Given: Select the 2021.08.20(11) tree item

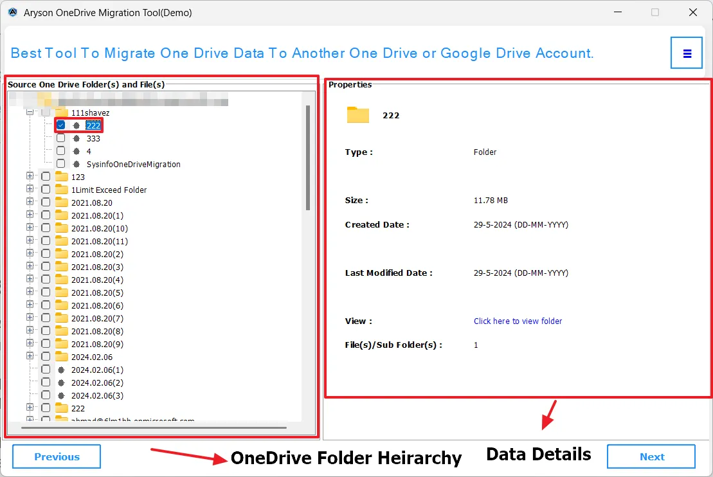Looking at the screenshot, I should click(100, 241).
